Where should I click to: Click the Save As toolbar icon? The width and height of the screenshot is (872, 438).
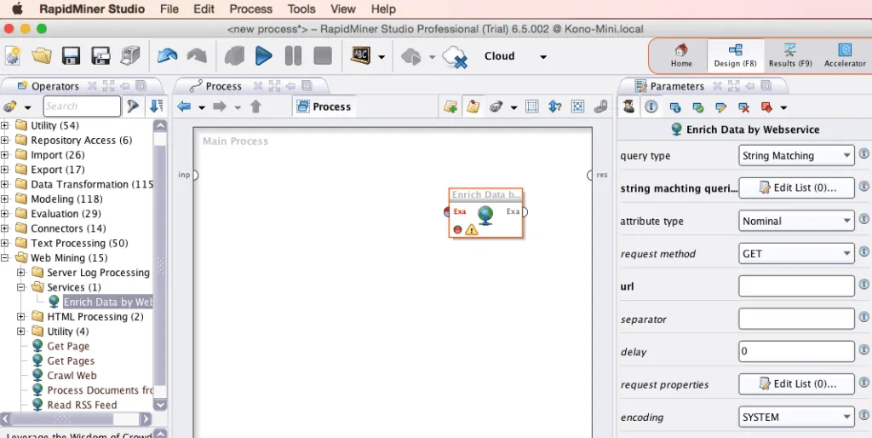point(100,56)
